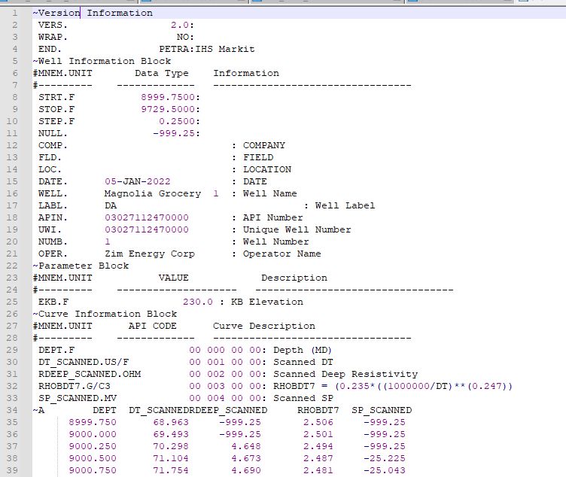Image resolution: width=566 pixels, height=477 pixels.
Task: Click the NULL value -999.25 on line 11
Action: click(x=174, y=133)
